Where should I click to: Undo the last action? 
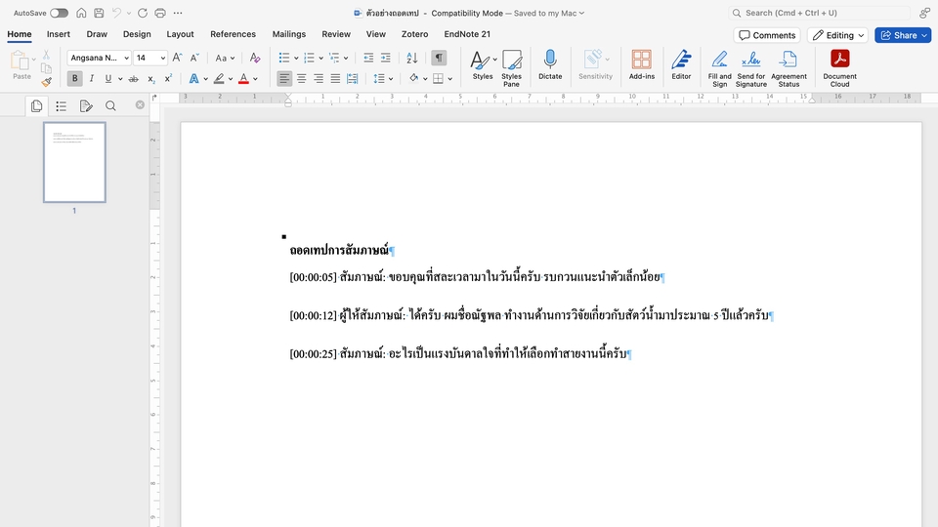116,13
